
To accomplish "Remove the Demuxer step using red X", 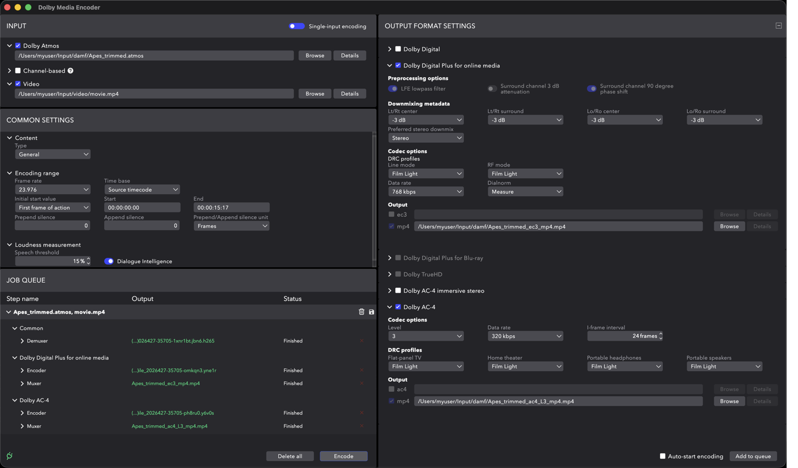I will click(362, 341).
